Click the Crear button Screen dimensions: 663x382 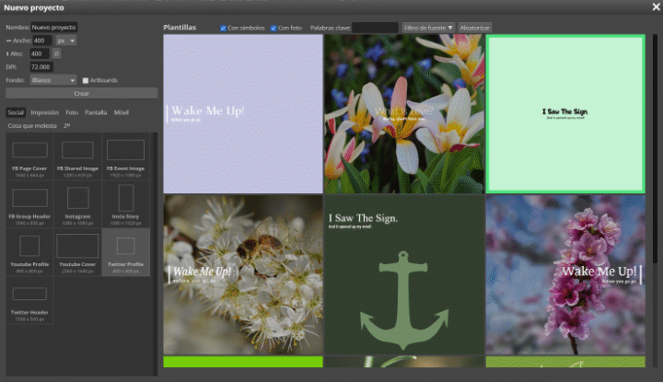(82, 93)
